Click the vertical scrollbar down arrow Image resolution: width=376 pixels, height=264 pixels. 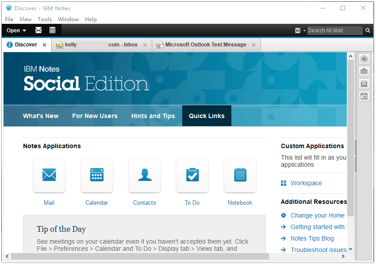pos(351,249)
